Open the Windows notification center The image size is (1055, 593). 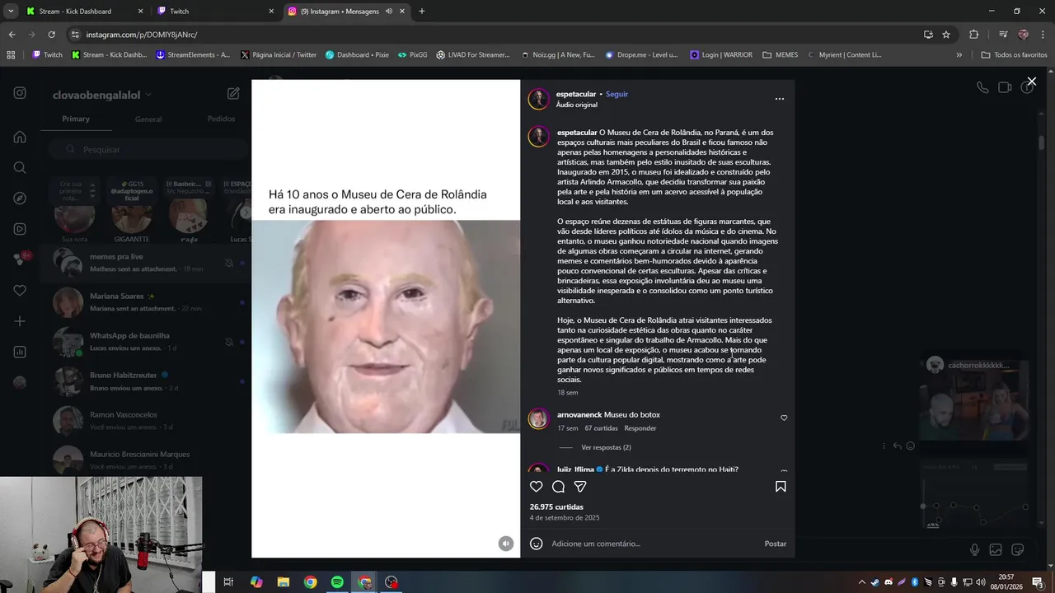point(1038,582)
